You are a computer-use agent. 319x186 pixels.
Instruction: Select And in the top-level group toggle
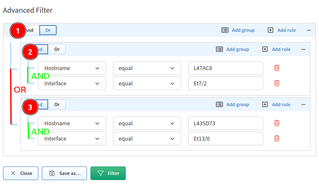click(x=30, y=30)
